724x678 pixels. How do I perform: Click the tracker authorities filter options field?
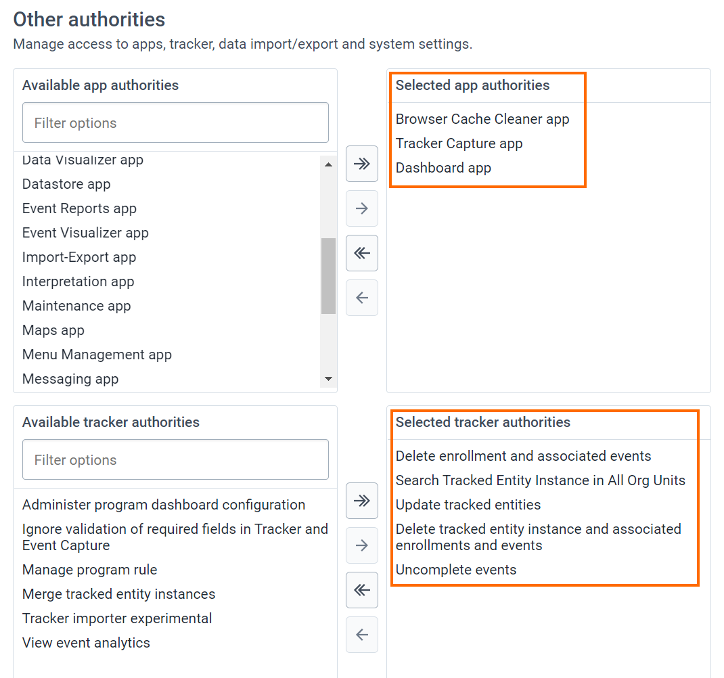click(175, 459)
